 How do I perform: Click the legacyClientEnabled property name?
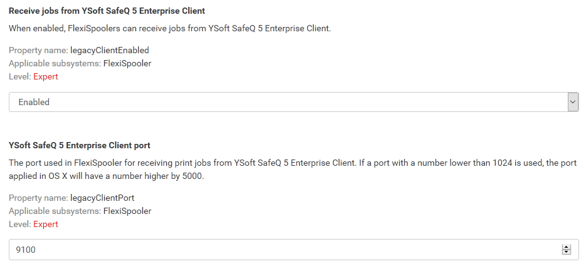(x=109, y=50)
